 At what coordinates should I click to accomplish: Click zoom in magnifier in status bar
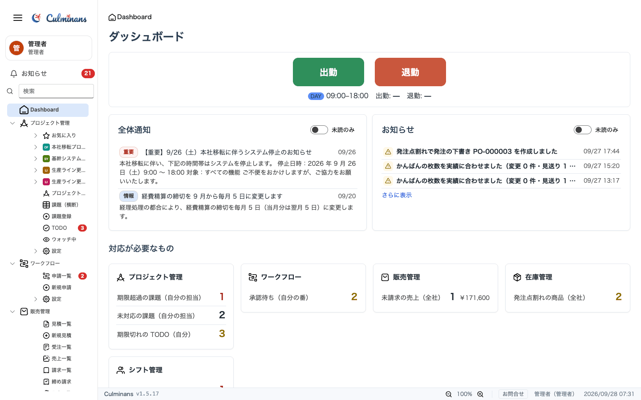[480, 394]
